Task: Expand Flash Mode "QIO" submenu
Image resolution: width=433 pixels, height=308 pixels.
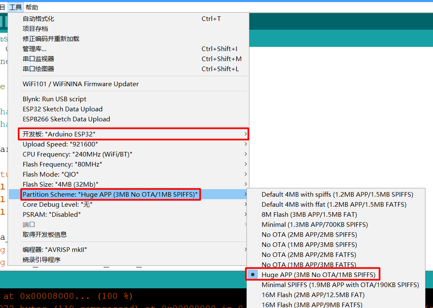Action: [x=128, y=174]
